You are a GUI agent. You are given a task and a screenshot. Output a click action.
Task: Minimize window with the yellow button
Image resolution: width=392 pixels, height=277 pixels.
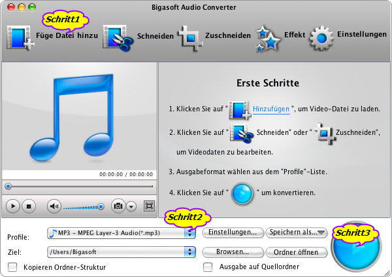click(22, 7)
